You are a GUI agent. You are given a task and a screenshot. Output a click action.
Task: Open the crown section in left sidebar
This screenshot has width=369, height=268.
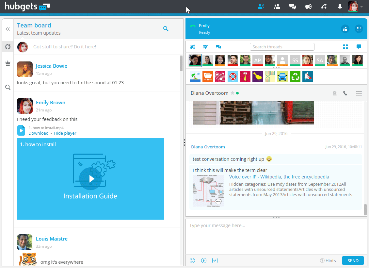[8, 63]
